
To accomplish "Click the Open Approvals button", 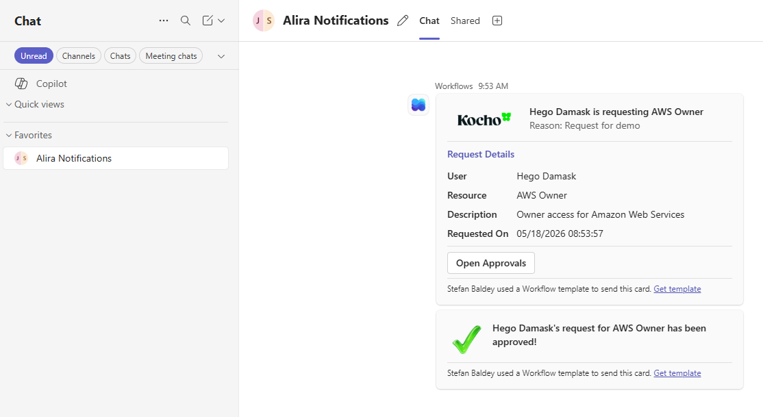I will [x=491, y=263].
